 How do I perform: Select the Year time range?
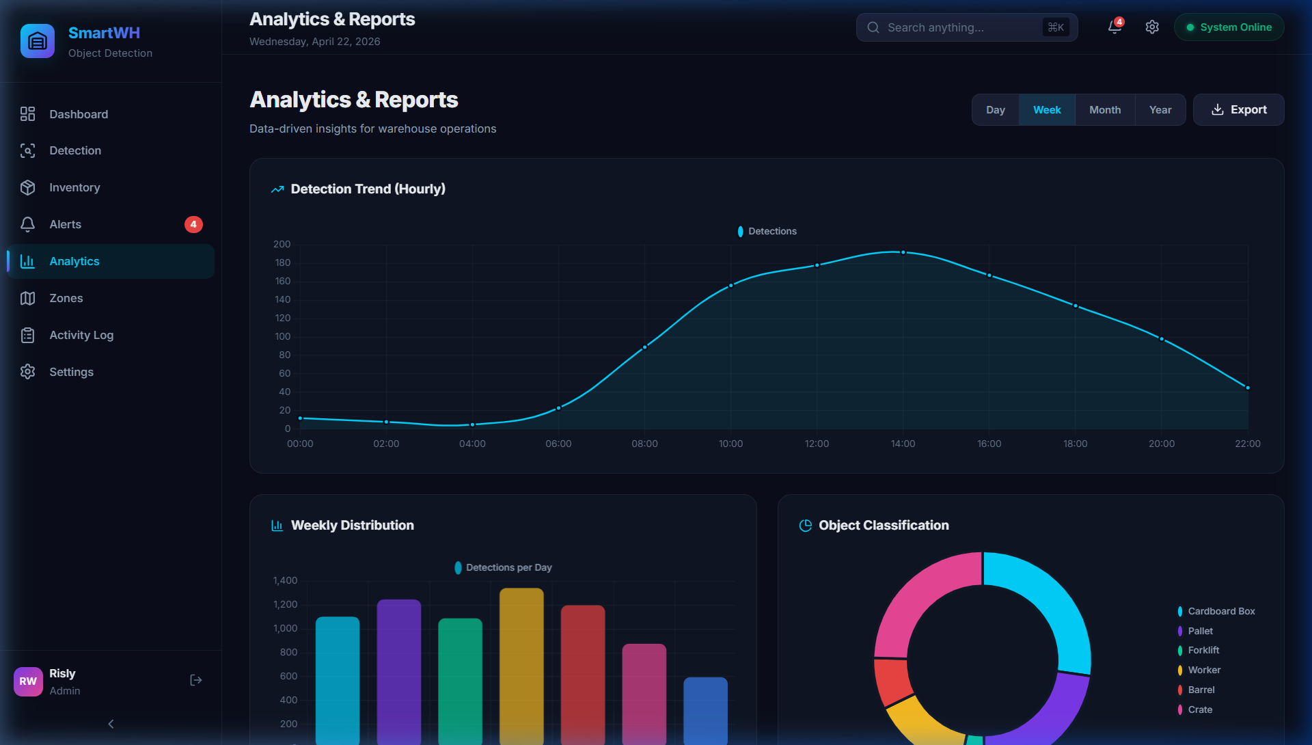click(1160, 110)
